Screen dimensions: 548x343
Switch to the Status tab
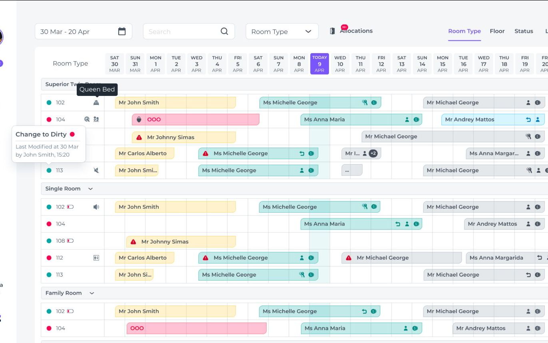pos(524,31)
